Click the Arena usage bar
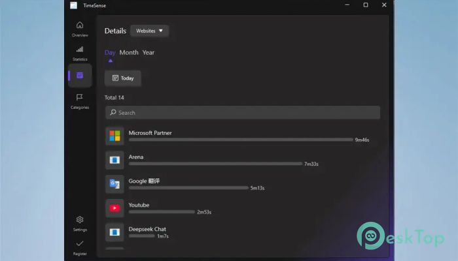Viewport: 458px width, 261px height. (x=215, y=164)
